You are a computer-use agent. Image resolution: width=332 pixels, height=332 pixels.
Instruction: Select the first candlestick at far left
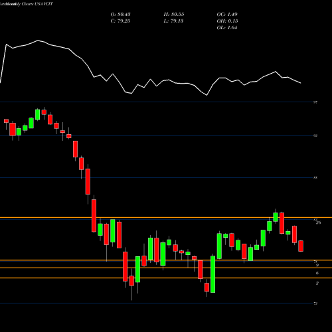click(6, 121)
